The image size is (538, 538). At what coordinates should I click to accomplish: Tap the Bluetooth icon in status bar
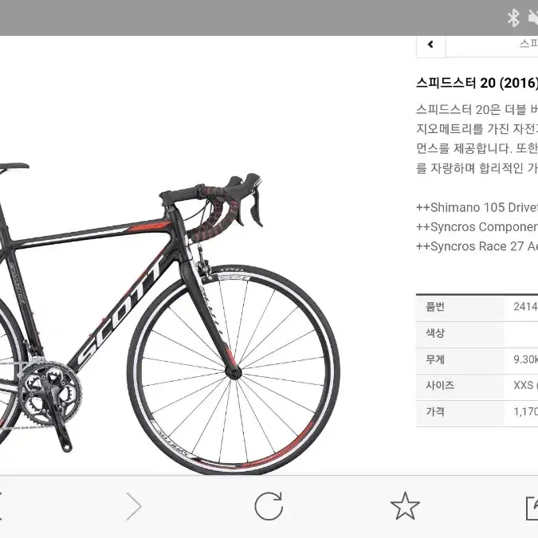point(513,18)
